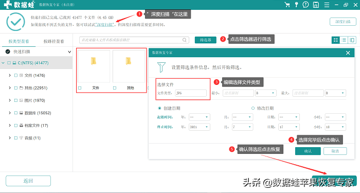Expand the 文件 (1476) tree node

point(10,75)
